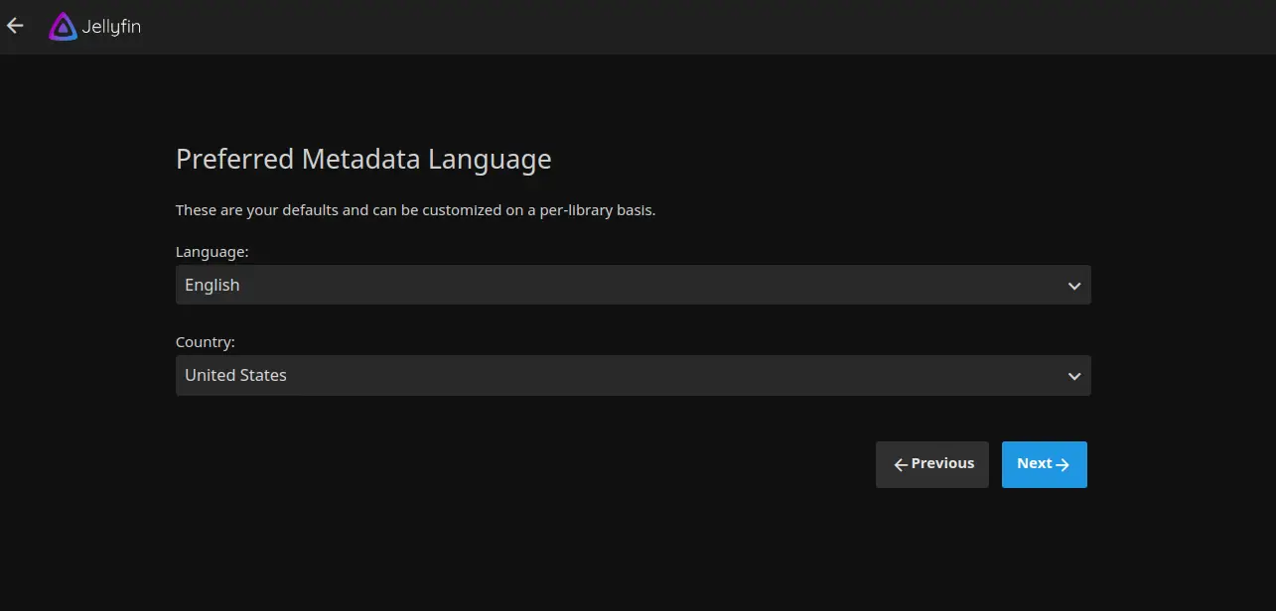
Task: Click the per-library basis description text
Action: pos(415,210)
